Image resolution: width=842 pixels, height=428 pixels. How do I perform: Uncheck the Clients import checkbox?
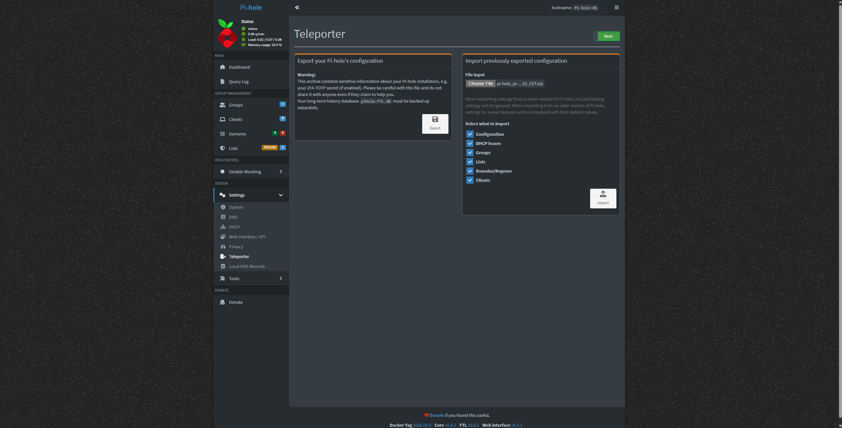pyautogui.click(x=470, y=180)
